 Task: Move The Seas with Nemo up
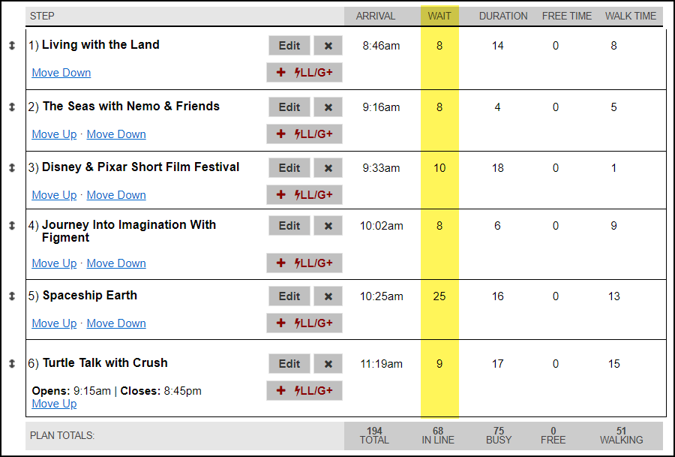coord(54,134)
